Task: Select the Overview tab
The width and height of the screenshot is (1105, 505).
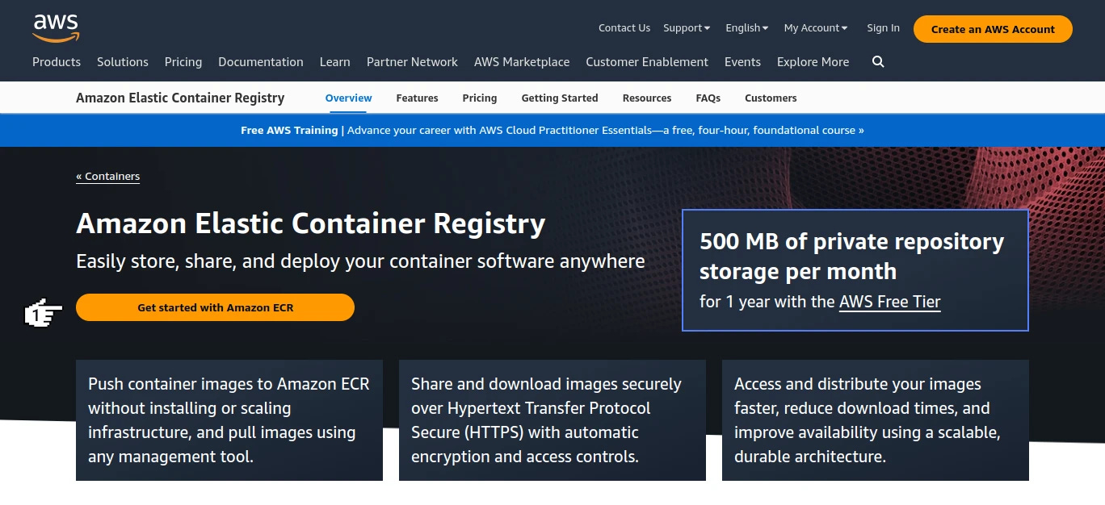Action: point(348,98)
